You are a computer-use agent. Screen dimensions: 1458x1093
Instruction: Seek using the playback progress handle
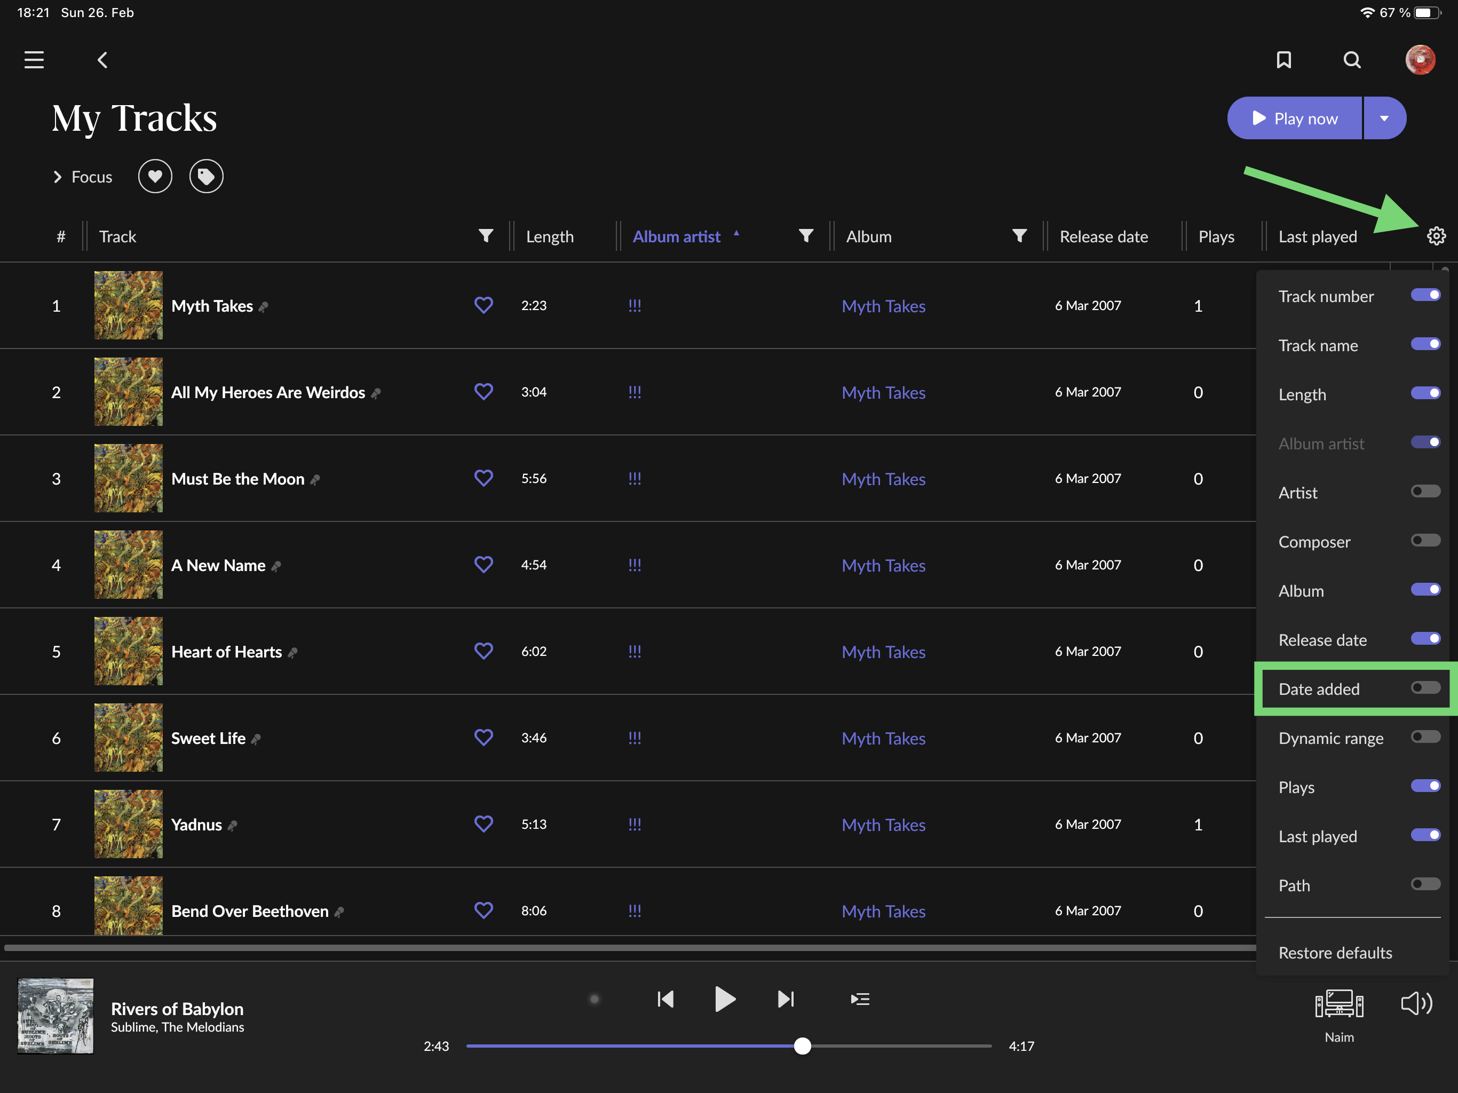[x=802, y=1046]
